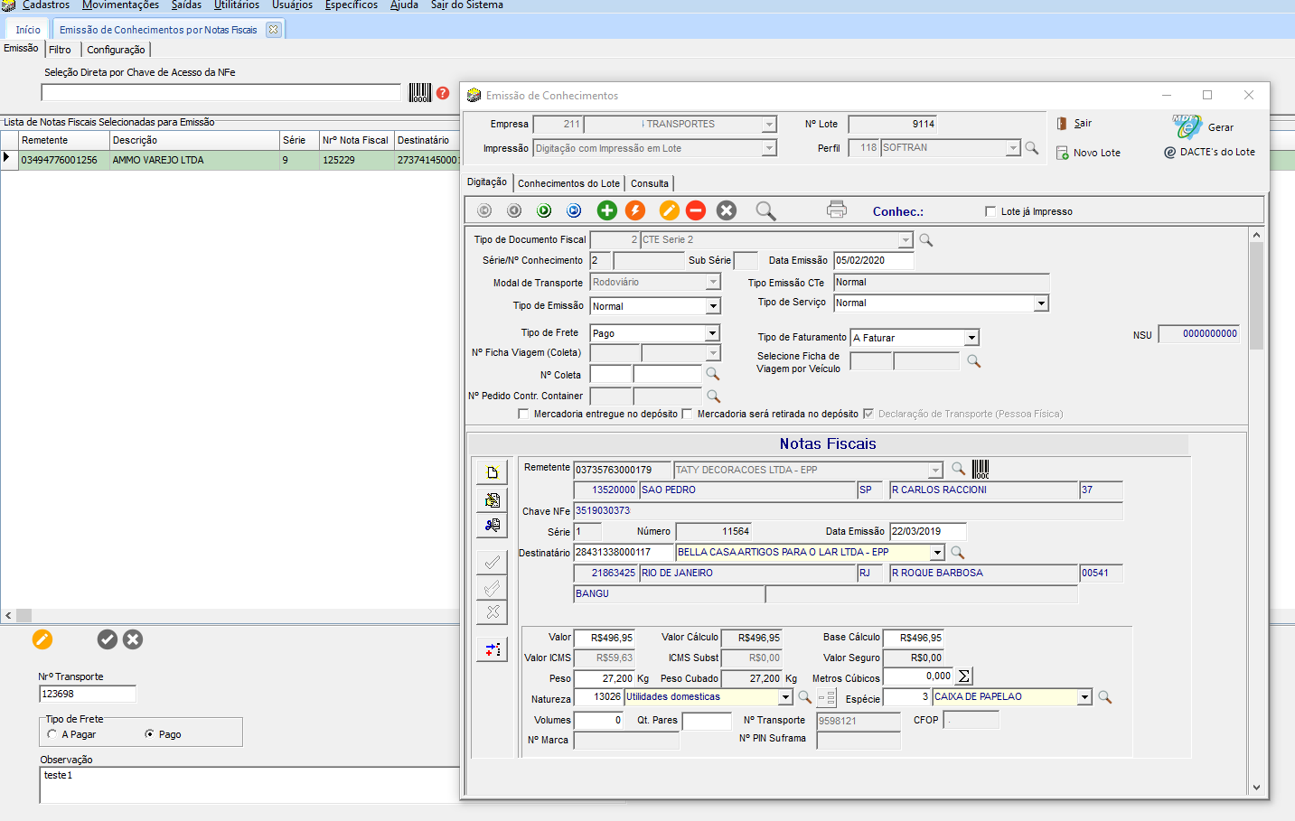1295x821 pixels.
Task: Enable the 'Lote já Impresso' checkbox
Action: 990,211
